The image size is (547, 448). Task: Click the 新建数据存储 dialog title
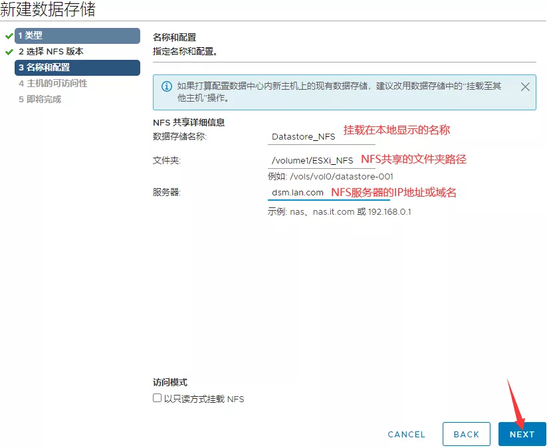[48, 10]
